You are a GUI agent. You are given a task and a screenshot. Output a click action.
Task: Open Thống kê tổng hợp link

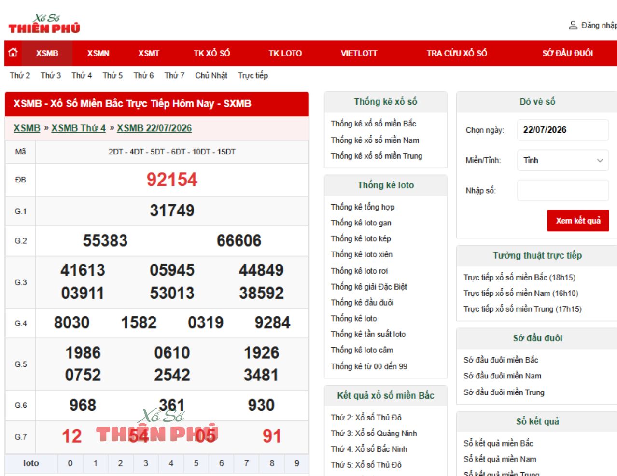363,207
